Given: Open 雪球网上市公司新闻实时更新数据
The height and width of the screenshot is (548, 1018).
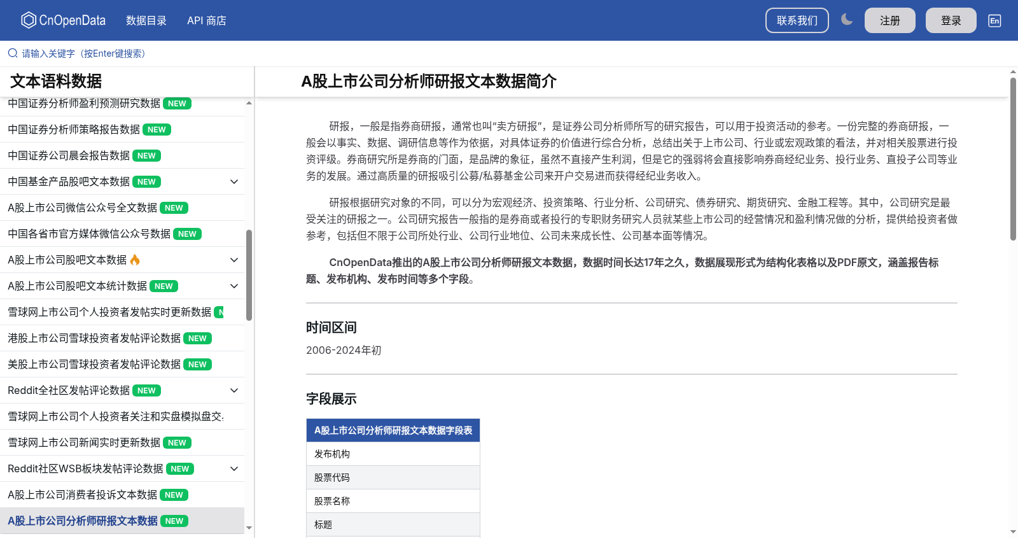Looking at the screenshot, I should tap(84, 442).
